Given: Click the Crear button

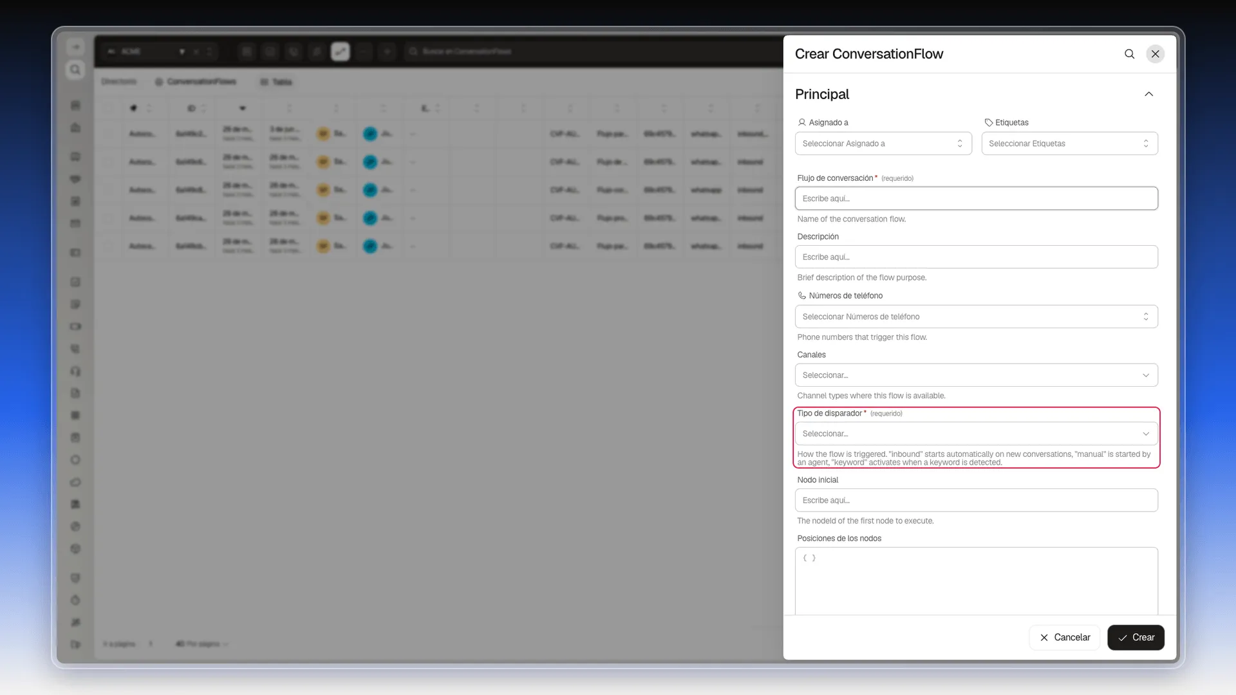Looking at the screenshot, I should 1136,637.
